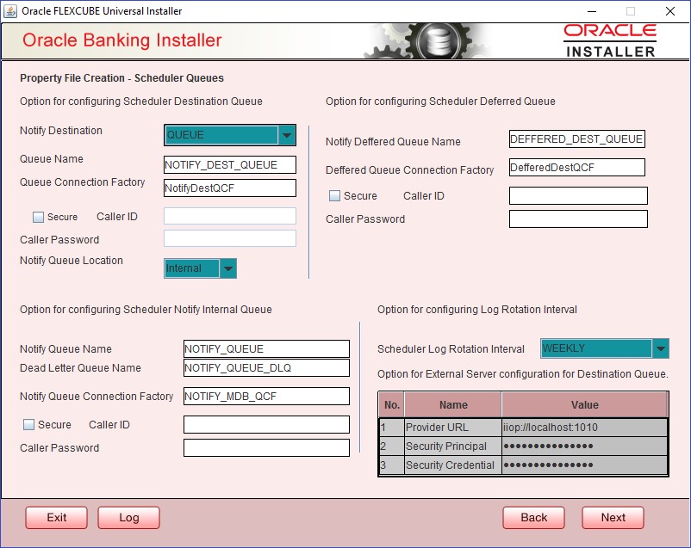Select the Security Credential name cell
This screenshot has width=691, height=548.
tap(453, 465)
